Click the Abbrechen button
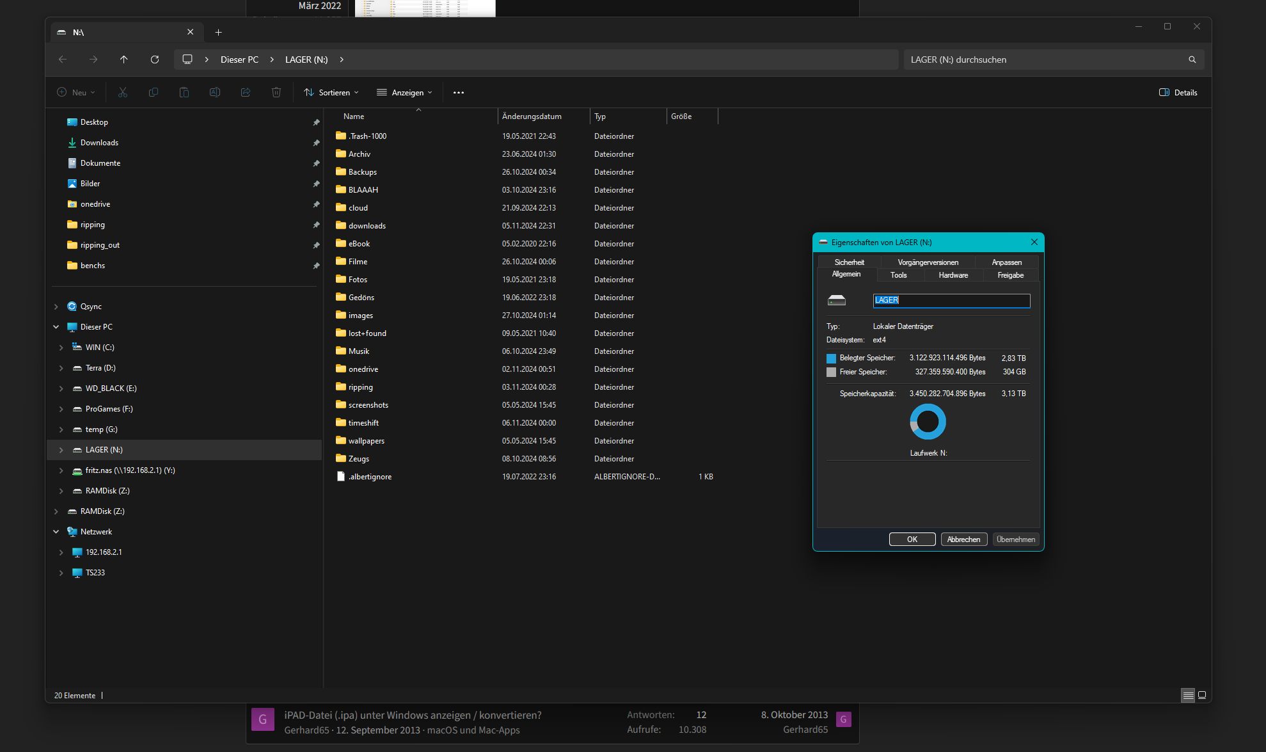Image resolution: width=1266 pixels, height=752 pixels. [964, 539]
